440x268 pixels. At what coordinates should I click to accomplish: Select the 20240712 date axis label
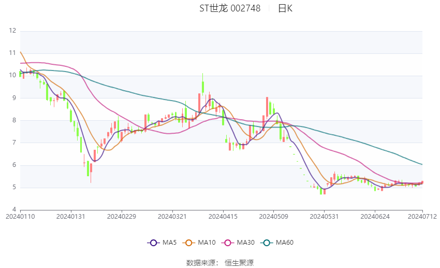422,217
